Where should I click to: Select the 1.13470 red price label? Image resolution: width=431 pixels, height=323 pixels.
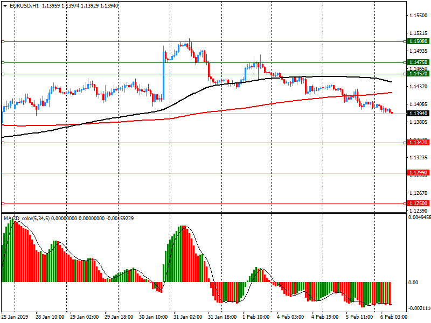(418, 143)
